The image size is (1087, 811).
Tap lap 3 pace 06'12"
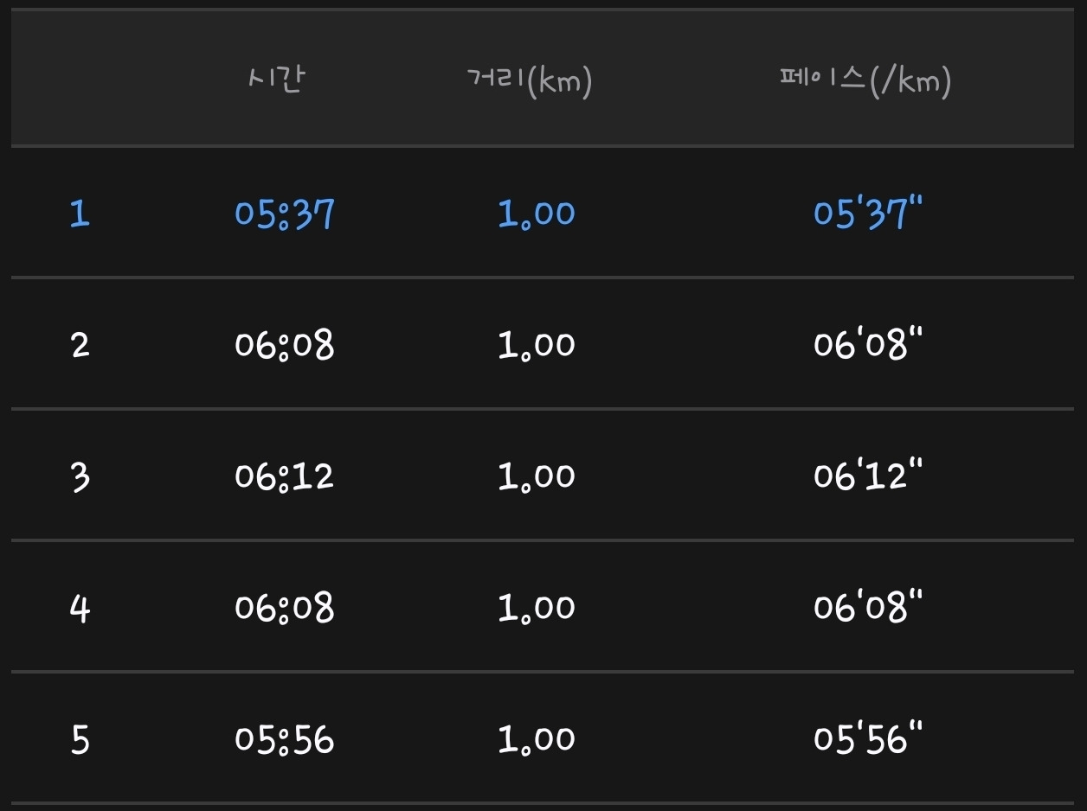coord(868,476)
